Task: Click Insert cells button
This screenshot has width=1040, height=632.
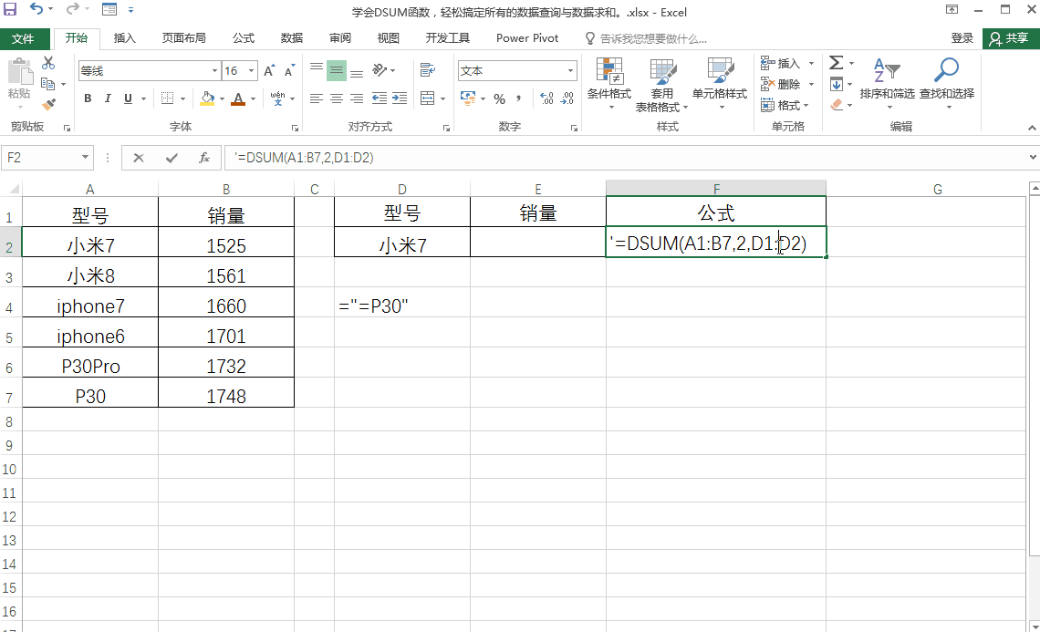Action: click(787, 63)
